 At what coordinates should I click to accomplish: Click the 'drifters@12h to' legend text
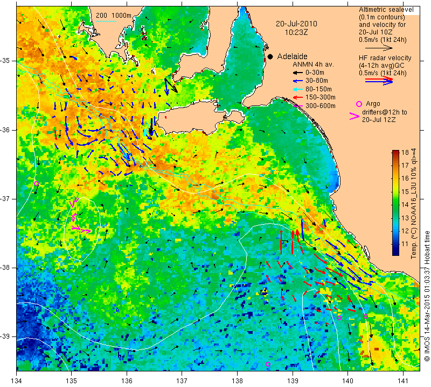[384, 112]
